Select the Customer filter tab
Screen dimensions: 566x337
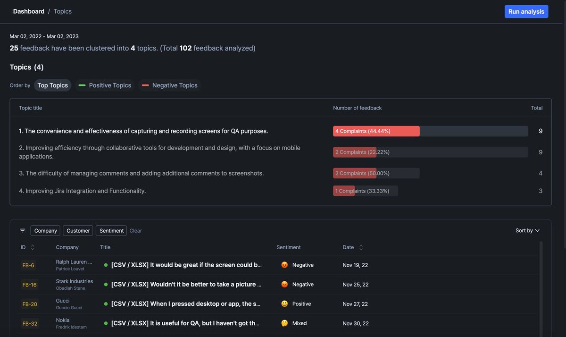pos(78,229)
